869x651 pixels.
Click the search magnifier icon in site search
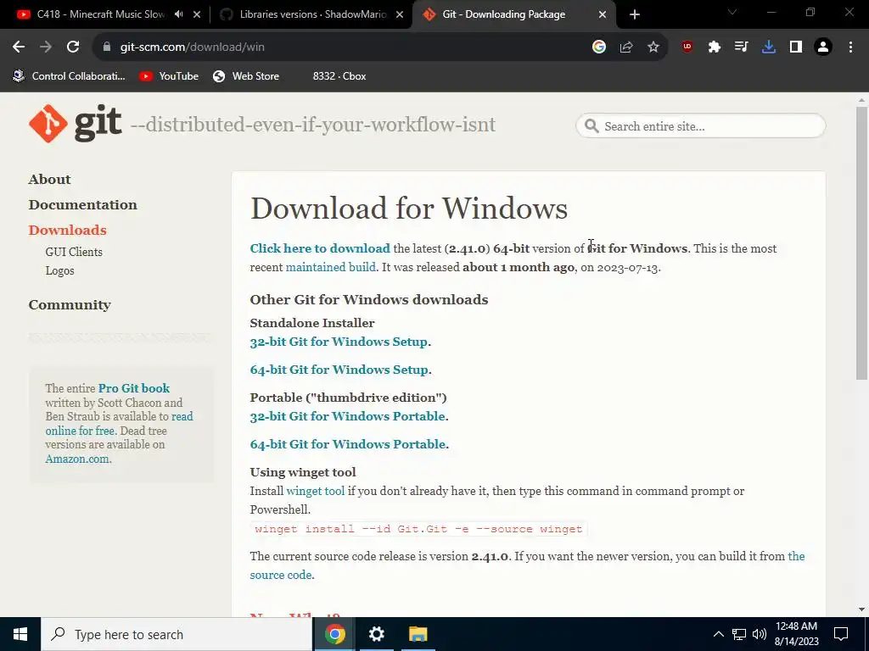click(x=591, y=126)
